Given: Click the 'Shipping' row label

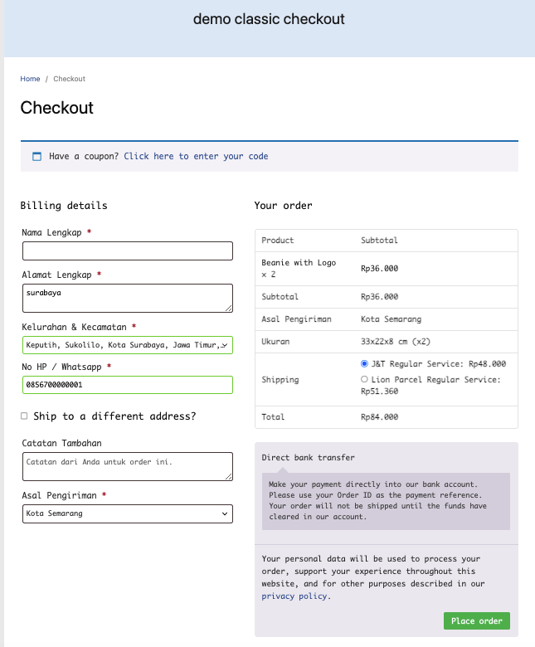Looking at the screenshot, I should coord(280,380).
